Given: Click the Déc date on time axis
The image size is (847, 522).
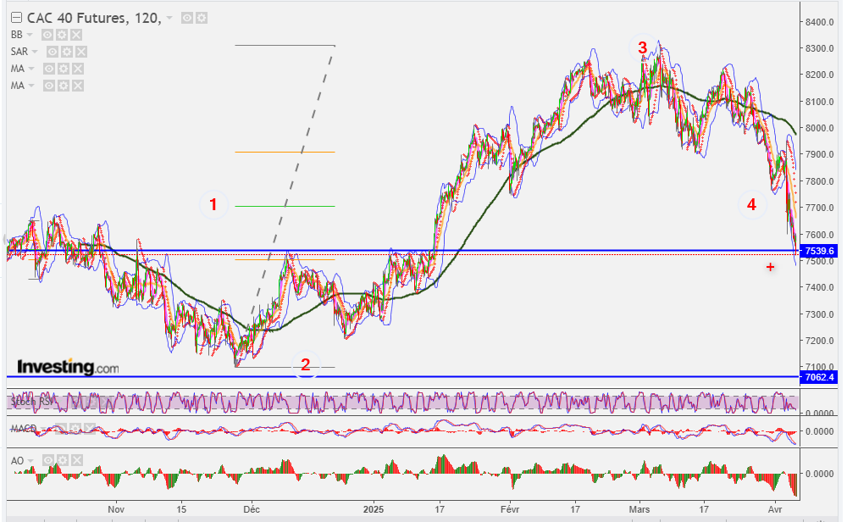Looking at the screenshot, I should [252, 509].
